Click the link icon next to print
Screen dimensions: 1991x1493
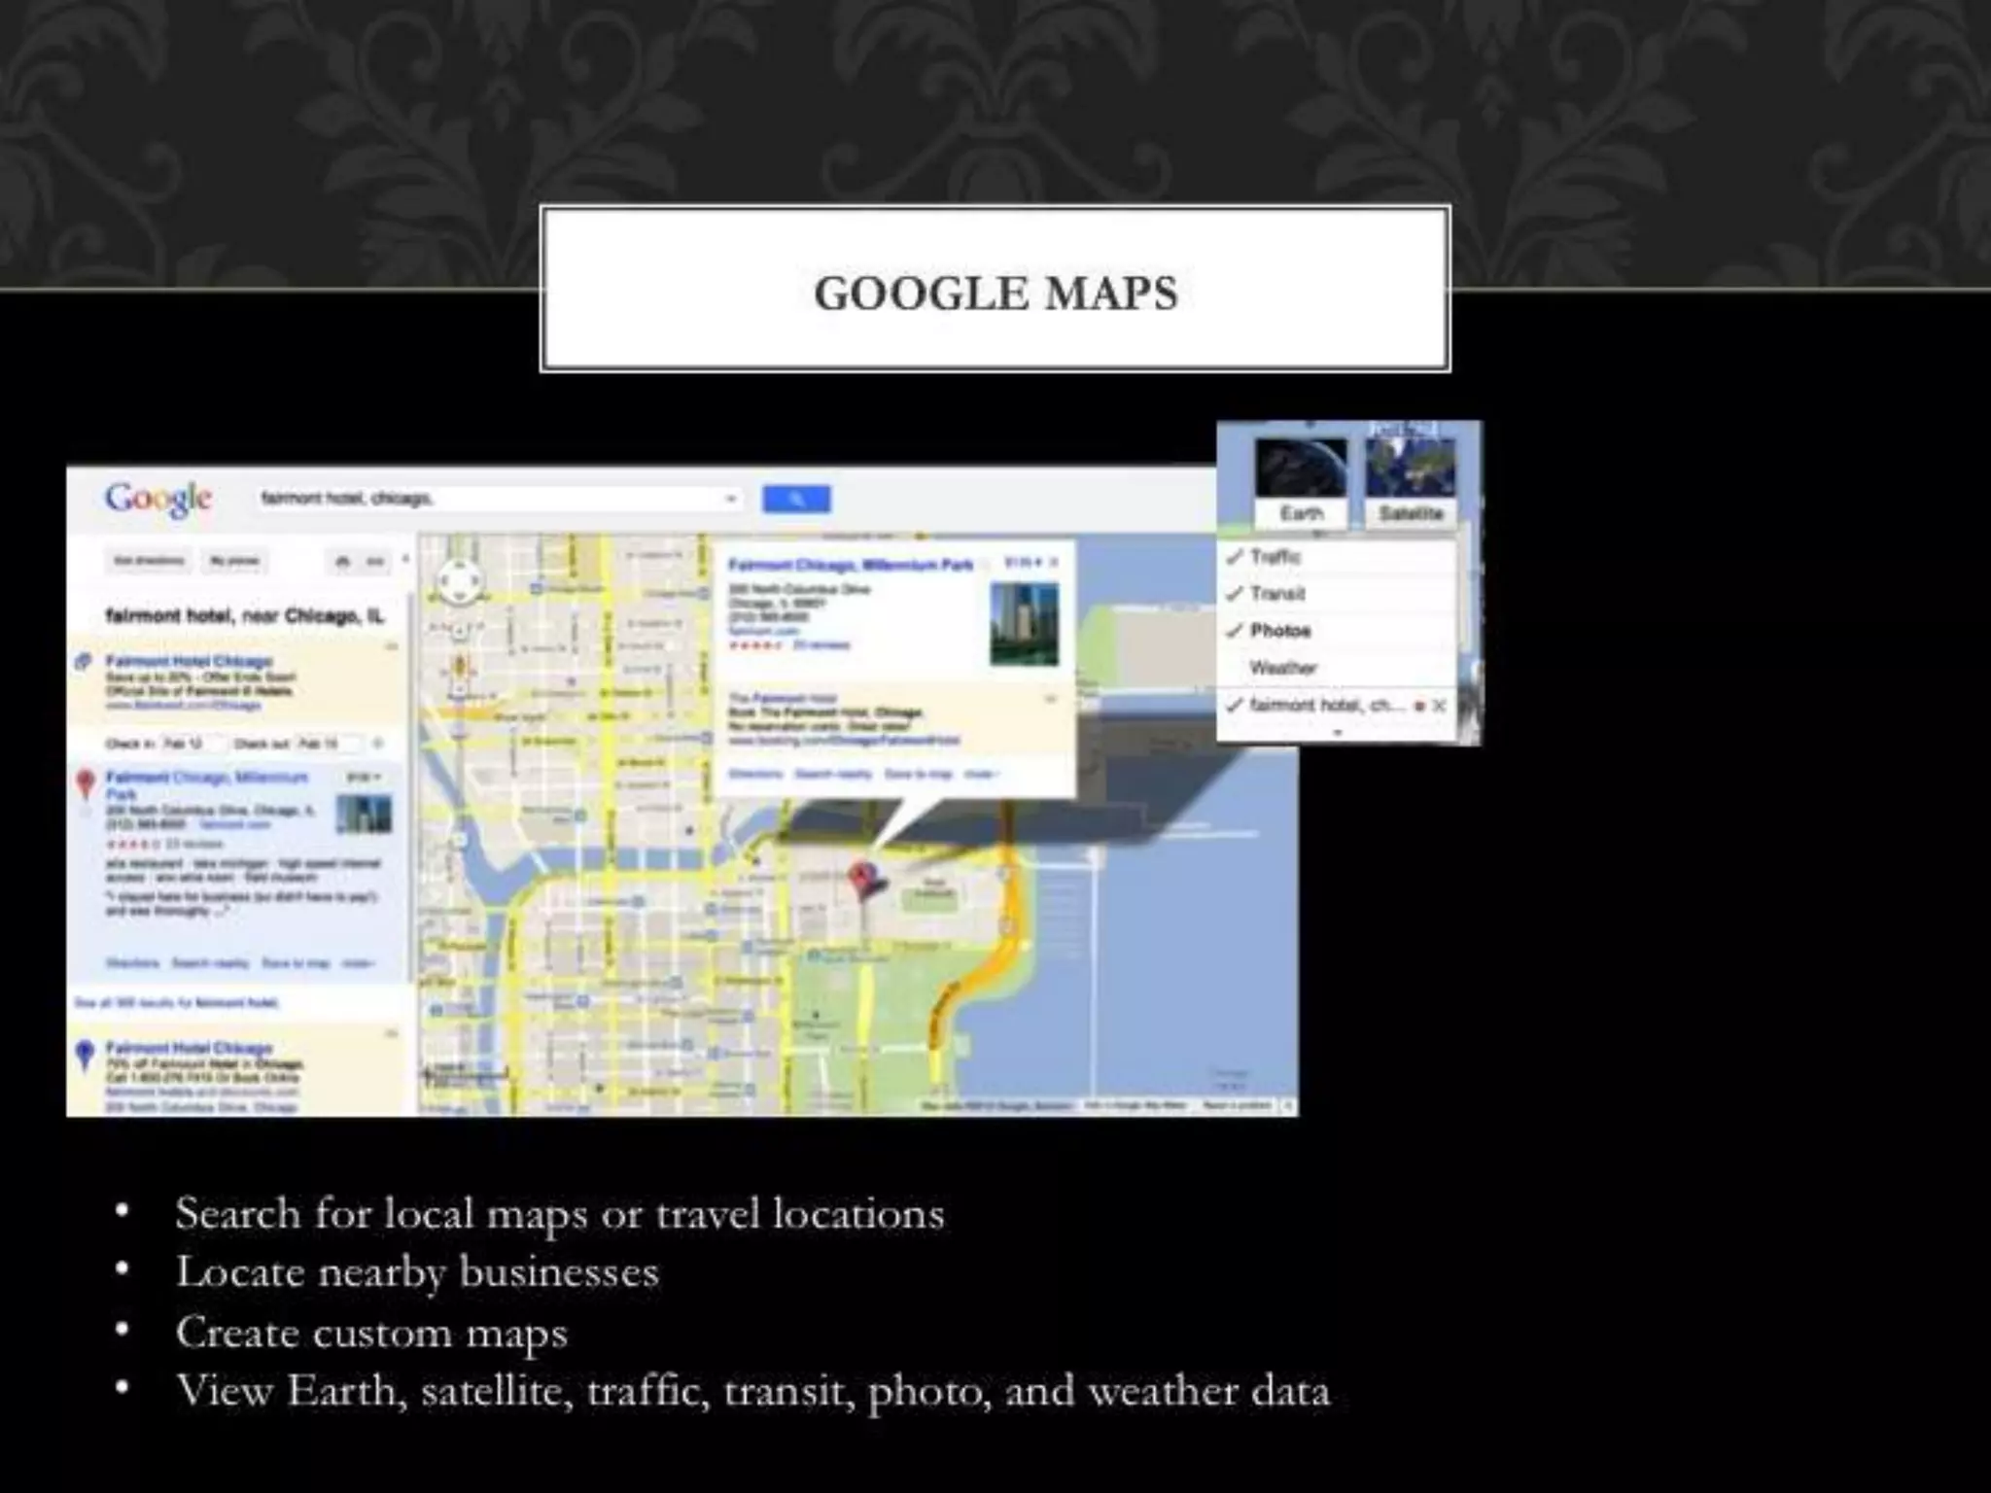(x=374, y=562)
